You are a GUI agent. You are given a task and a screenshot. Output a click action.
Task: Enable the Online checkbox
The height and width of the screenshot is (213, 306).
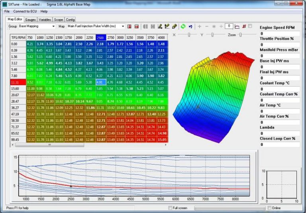point(269,208)
